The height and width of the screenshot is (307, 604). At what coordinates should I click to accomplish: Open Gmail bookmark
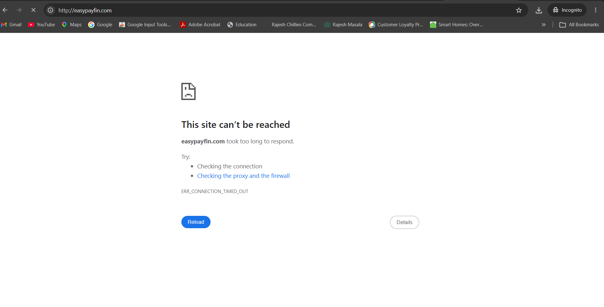coord(11,25)
